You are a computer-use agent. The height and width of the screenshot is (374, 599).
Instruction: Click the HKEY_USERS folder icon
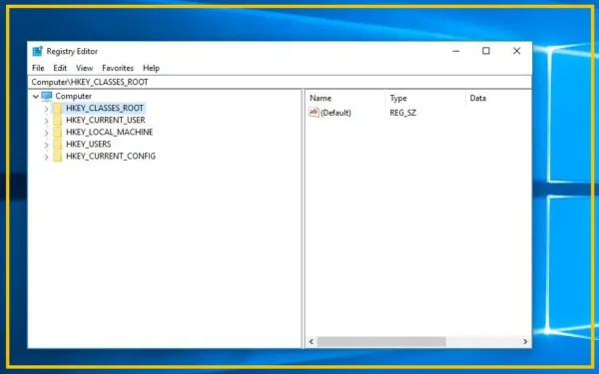coord(58,145)
